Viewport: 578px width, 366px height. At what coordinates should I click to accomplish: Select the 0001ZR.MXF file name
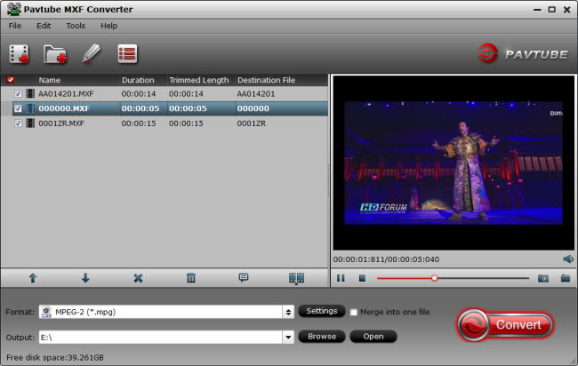pyautogui.click(x=61, y=123)
